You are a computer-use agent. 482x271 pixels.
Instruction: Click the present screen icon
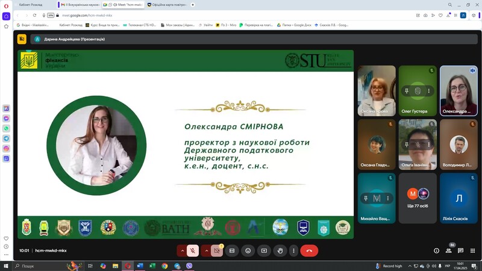point(264,251)
